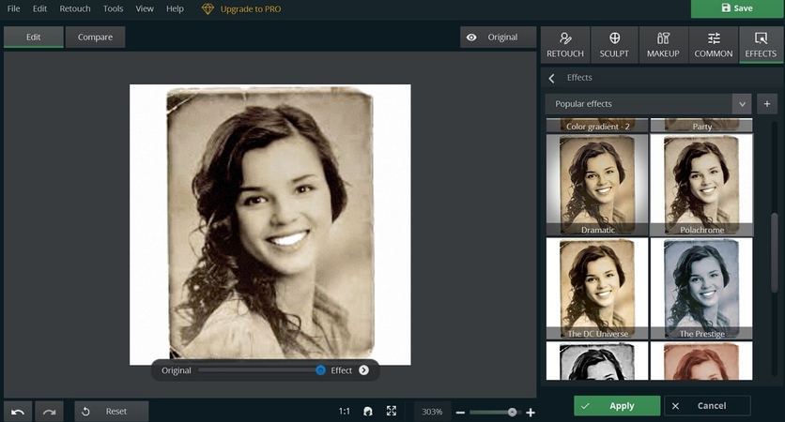Image resolution: width=785 pixels, height=422 pixels.
Task: Select the red-toned effect thumbnail at bottom
Action: pos(701,360)
